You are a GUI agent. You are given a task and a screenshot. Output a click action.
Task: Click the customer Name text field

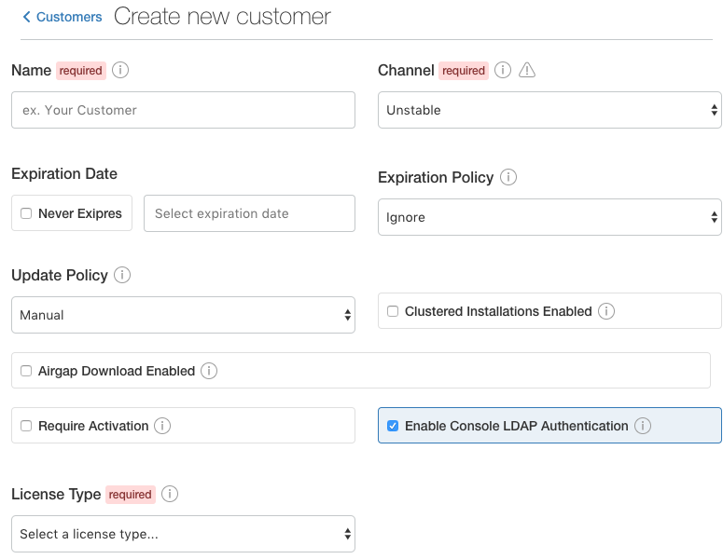click(183, 110)
